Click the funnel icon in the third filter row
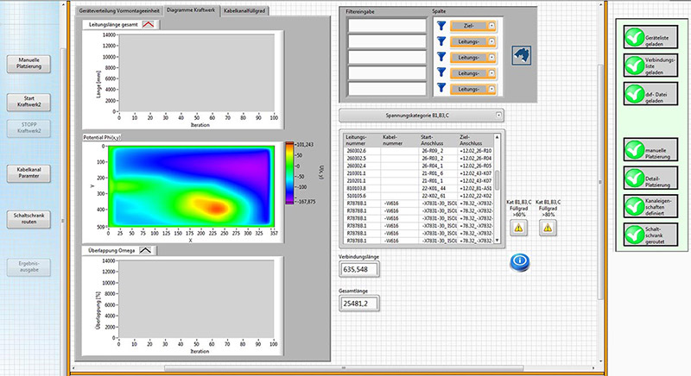This screenshot has height=376, width=691. click(x=441, y=57)
